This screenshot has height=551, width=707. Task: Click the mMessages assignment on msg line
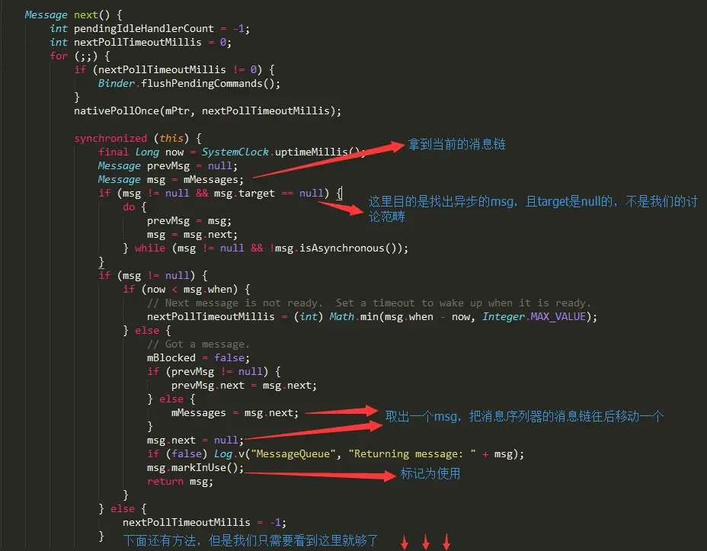(213, 179)
